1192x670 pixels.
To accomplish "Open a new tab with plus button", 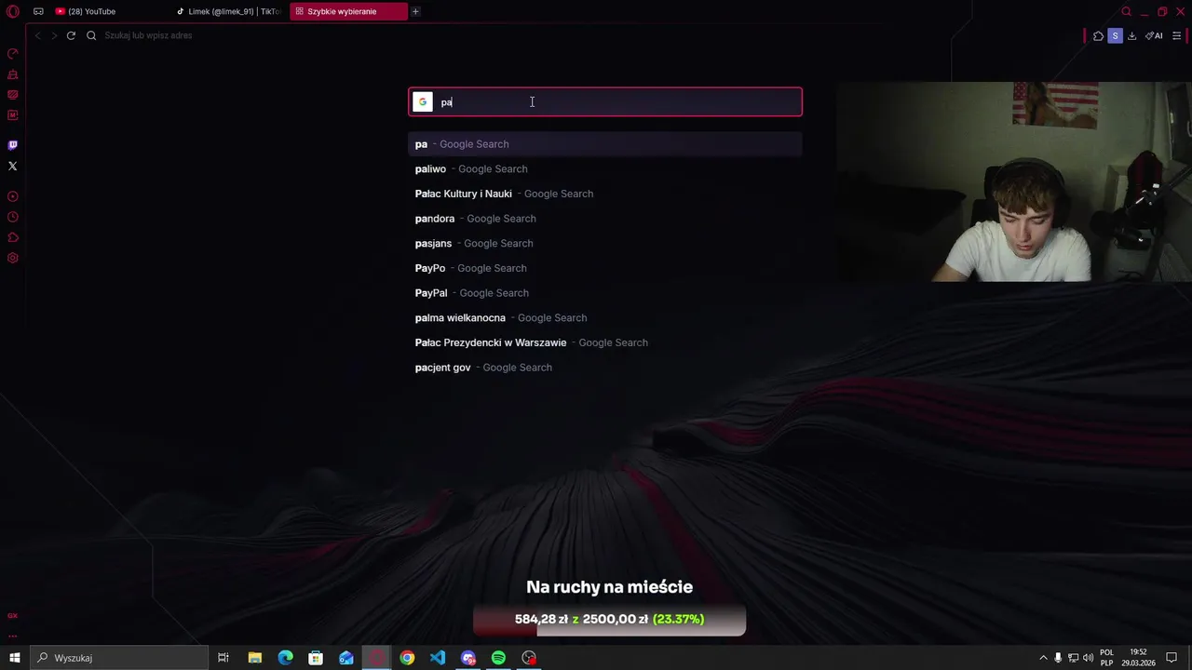I will click(x=415, y=11).
